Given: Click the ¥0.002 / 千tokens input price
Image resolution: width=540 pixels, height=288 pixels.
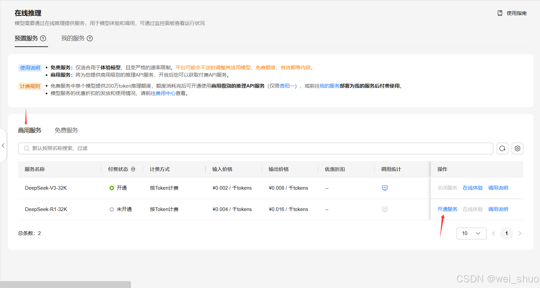Looking at the screenshot, I should pos(232,188).
